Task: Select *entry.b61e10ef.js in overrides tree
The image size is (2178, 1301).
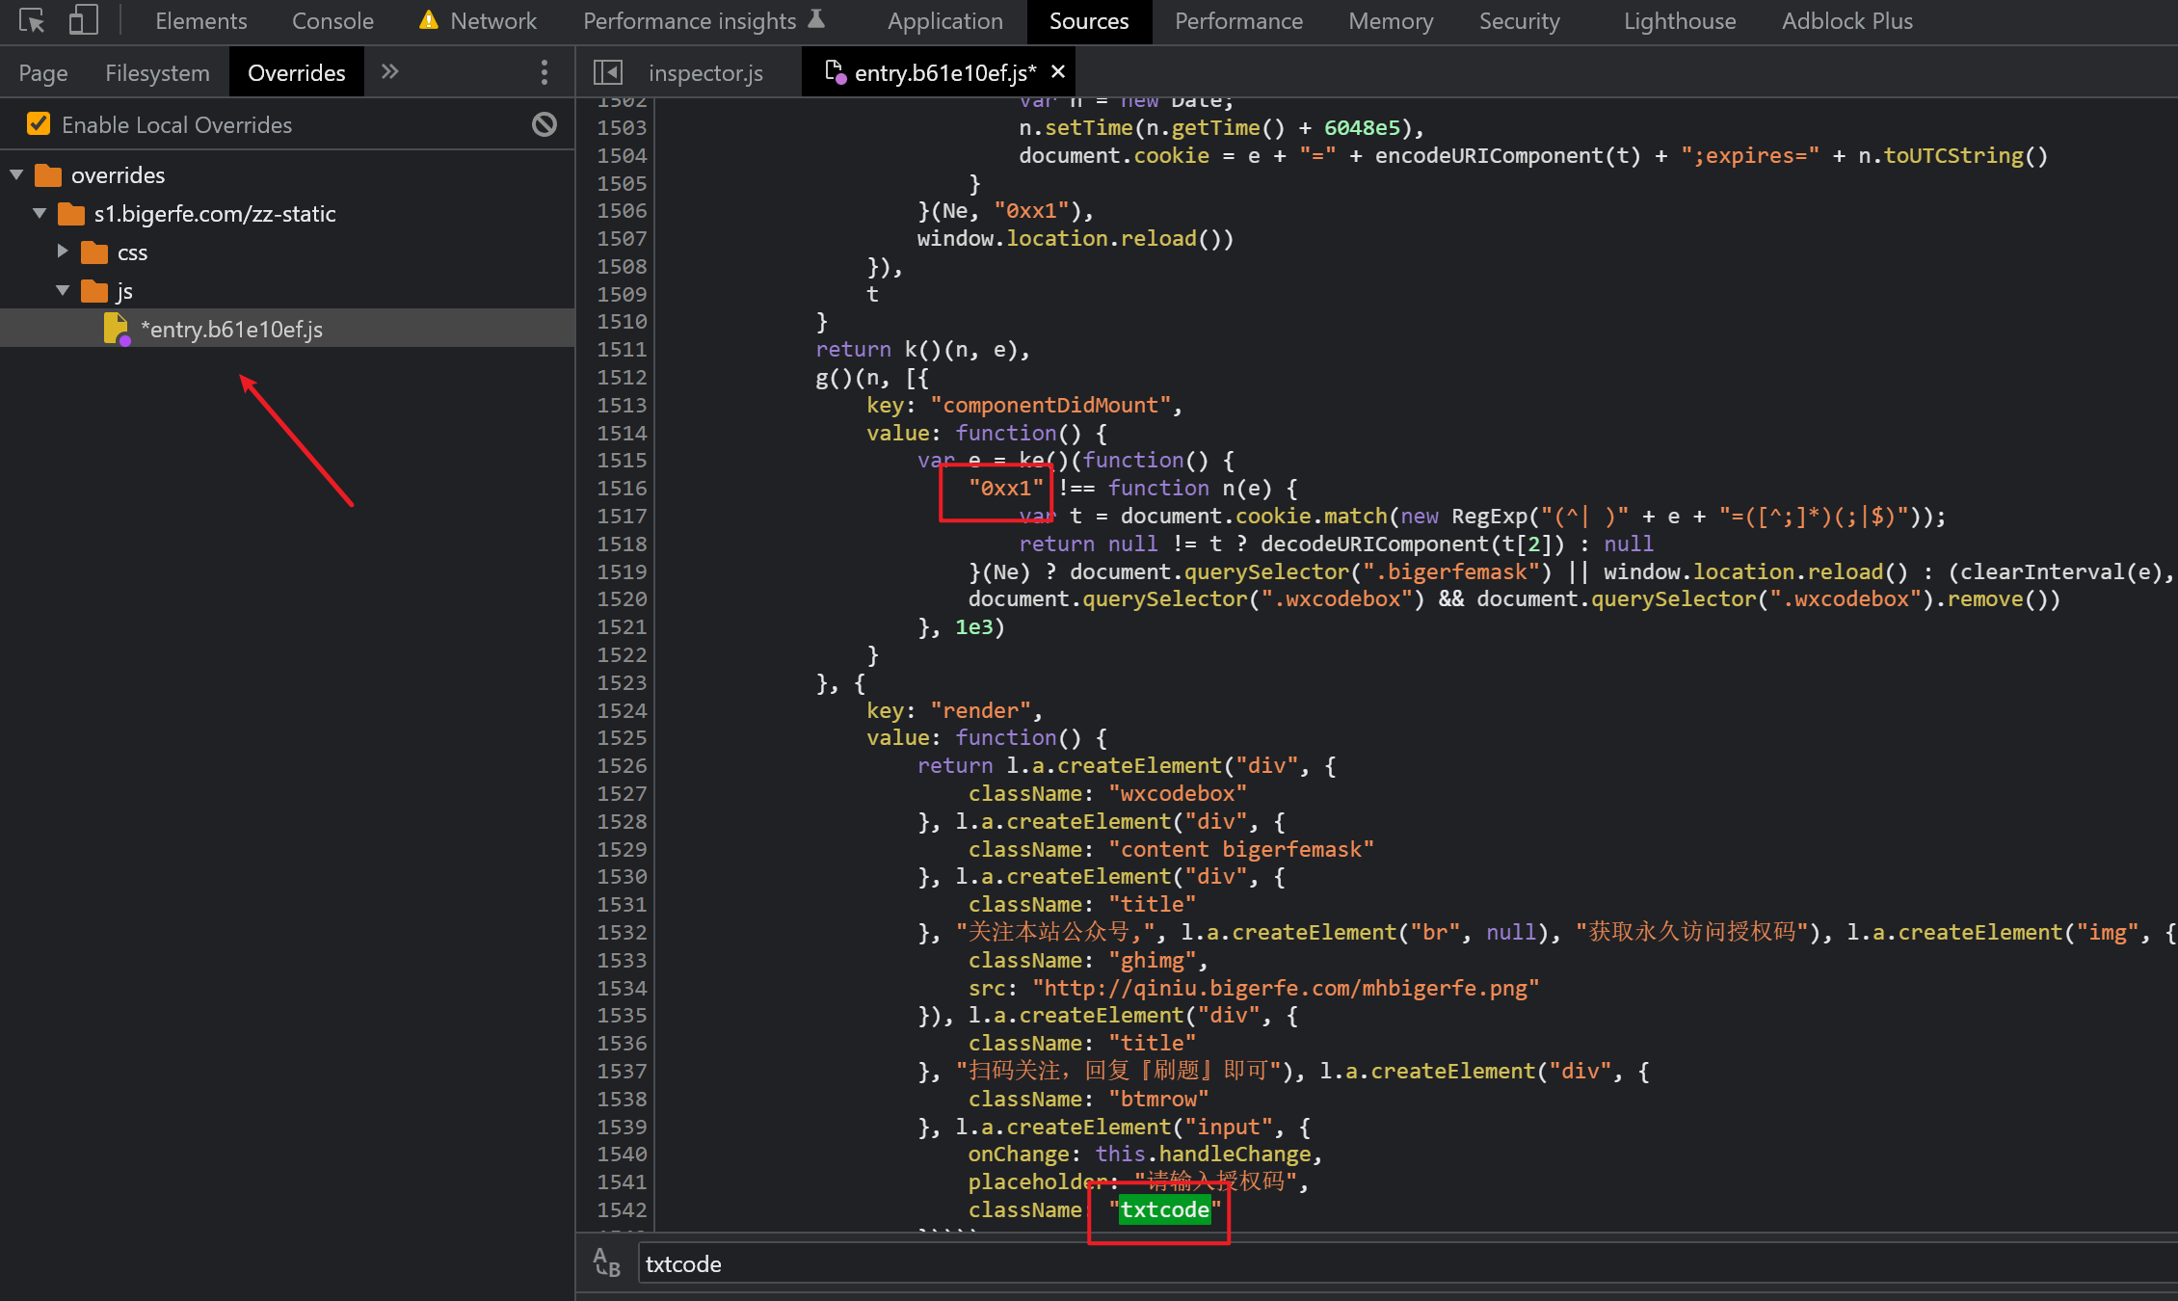Action: (231, 329)
